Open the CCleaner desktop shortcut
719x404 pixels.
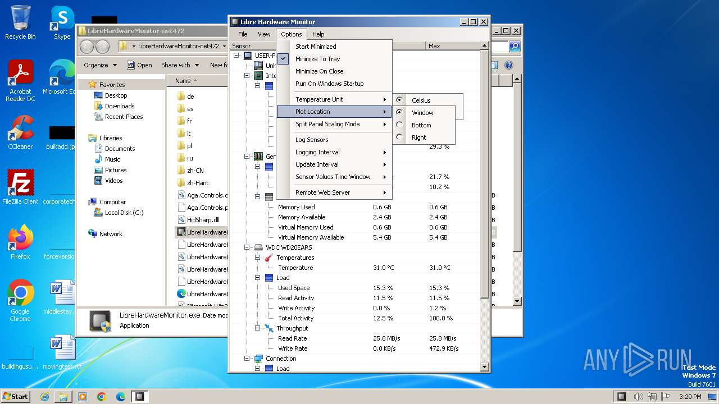click(x=20, y=132)
